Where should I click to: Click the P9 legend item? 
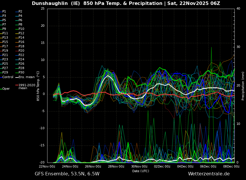pos(4,29)
